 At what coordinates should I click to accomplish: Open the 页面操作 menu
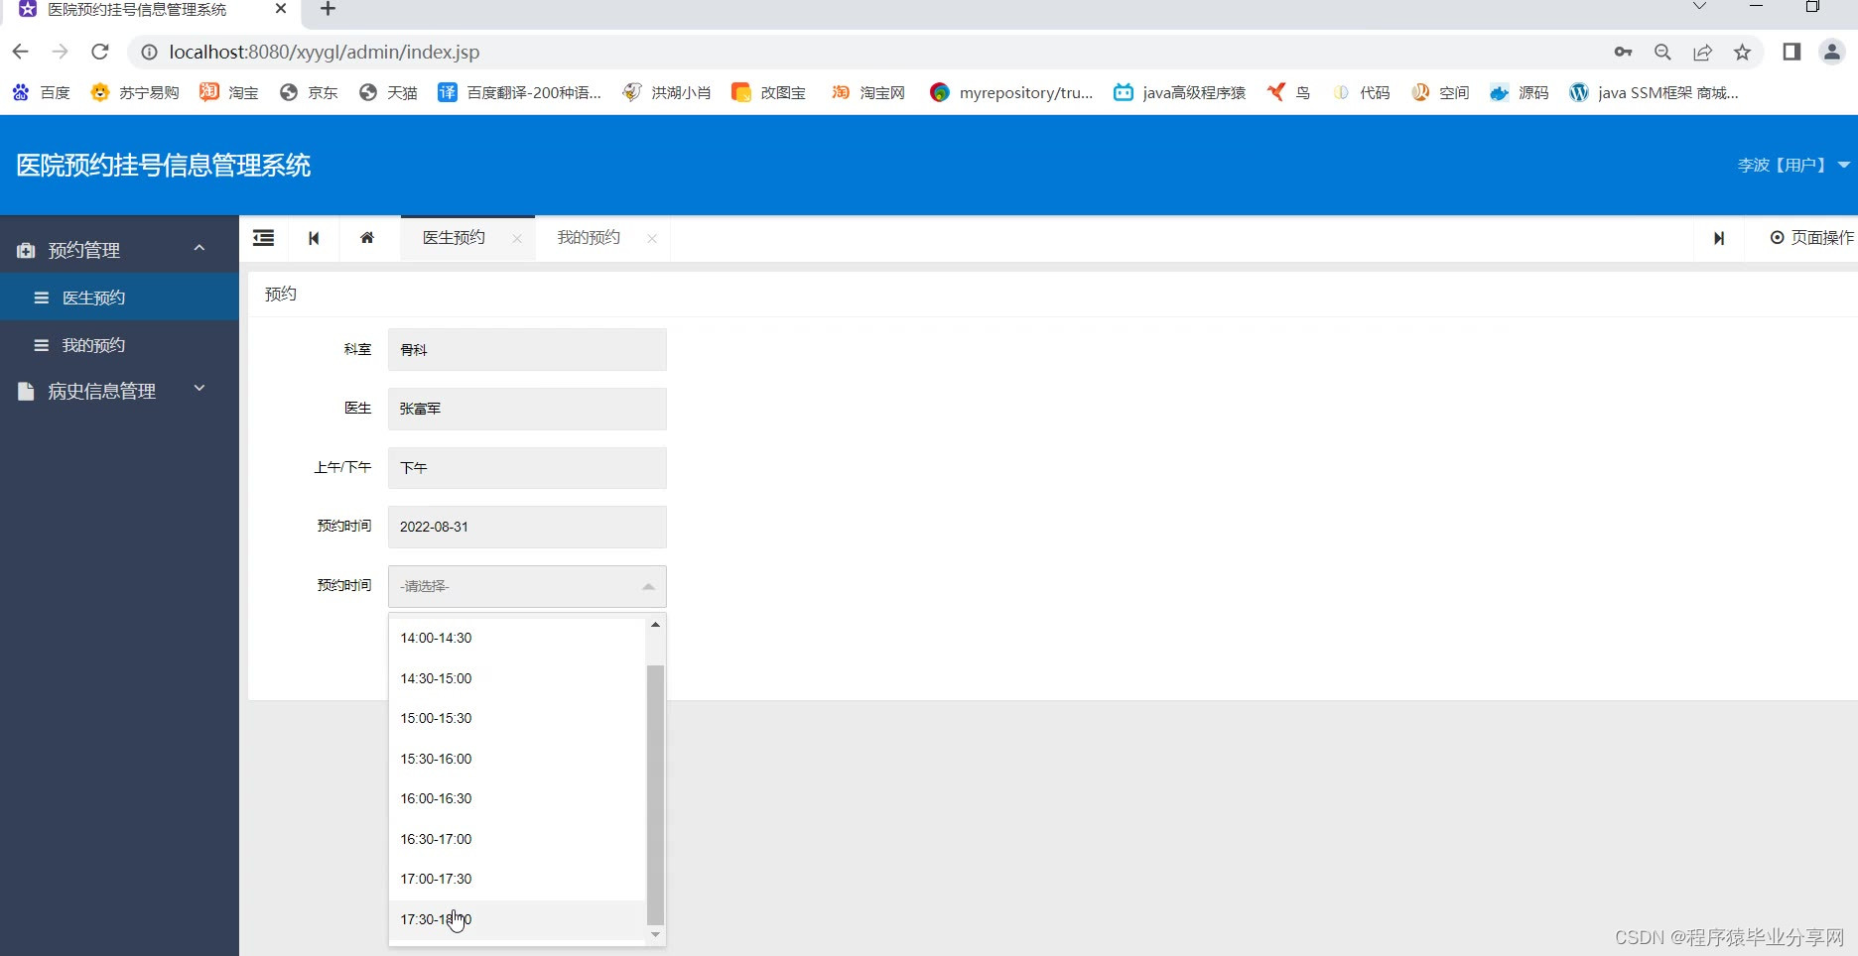(x=1811, y=238)
